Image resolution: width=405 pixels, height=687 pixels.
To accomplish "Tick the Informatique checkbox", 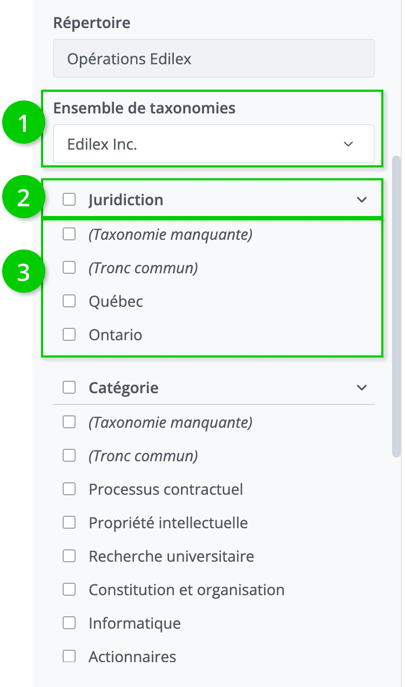I will pos(69,623).
